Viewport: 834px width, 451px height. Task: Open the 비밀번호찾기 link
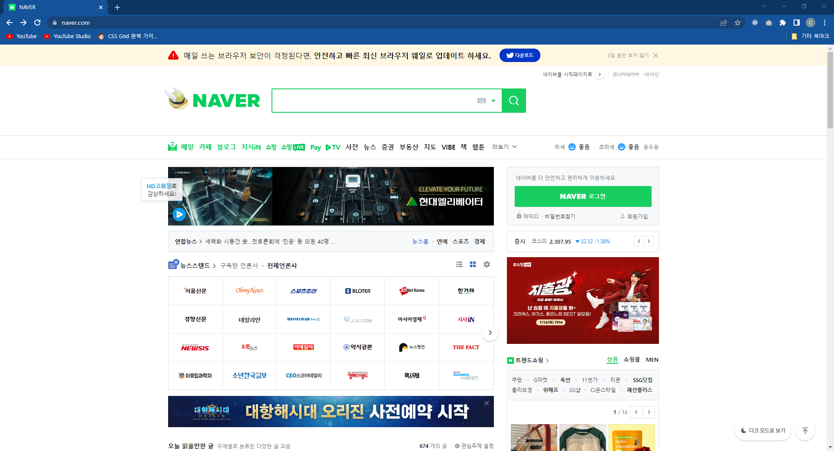560,216
